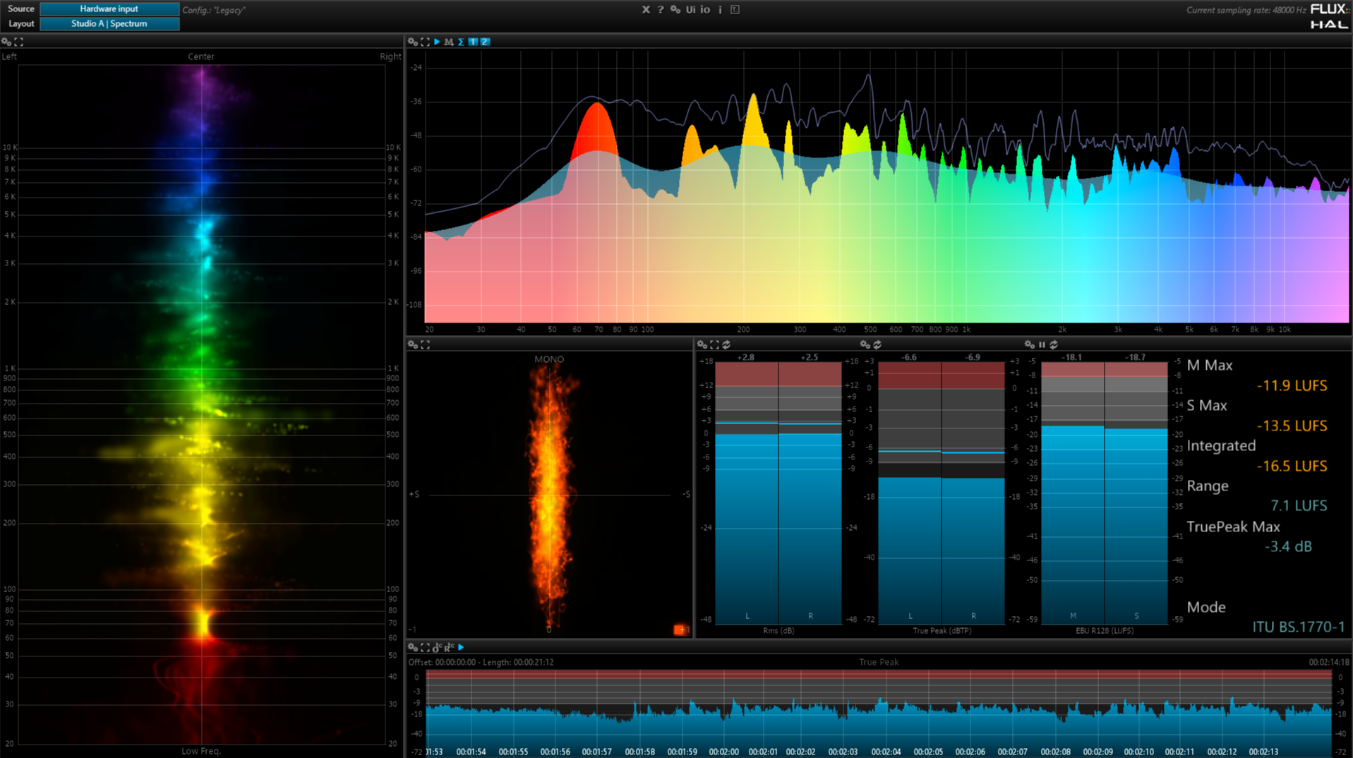Open the io configuration icon

coord(704,10)
